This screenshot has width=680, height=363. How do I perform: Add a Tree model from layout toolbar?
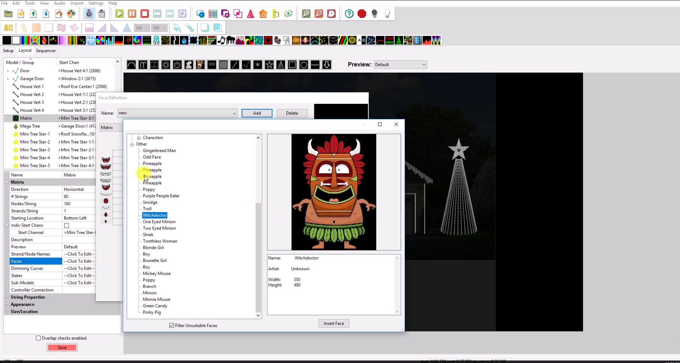pos(281,65)
